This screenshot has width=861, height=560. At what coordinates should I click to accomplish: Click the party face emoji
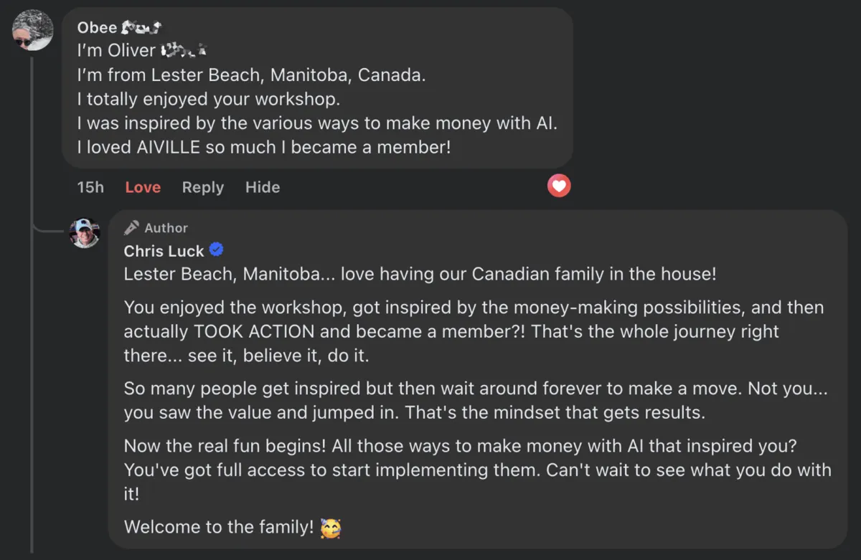[330, 528]
